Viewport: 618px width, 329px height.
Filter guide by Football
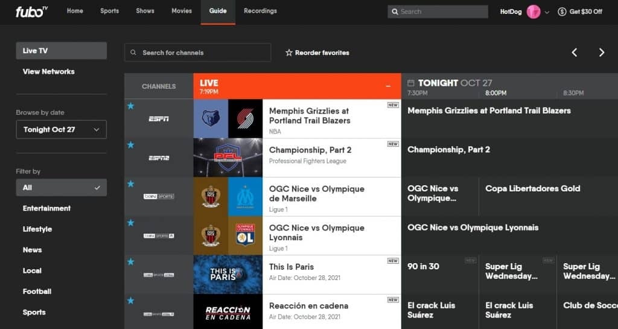pyautogui.click(x=37, y=292)
